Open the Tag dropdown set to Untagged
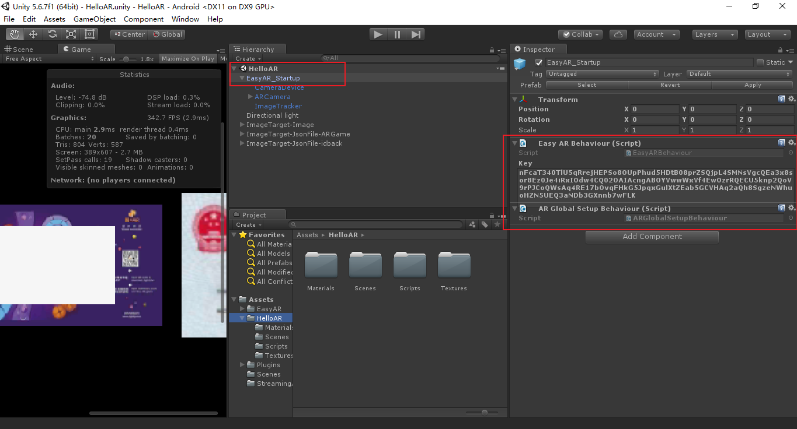Viewport: 797px width, 429px height. 603,74
